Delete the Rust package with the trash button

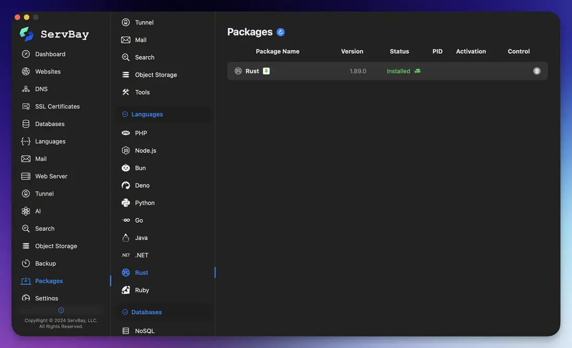coord(537,71)
